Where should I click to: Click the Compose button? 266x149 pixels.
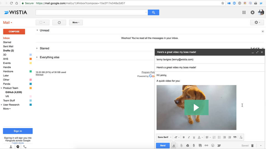(x=14, y=31)
